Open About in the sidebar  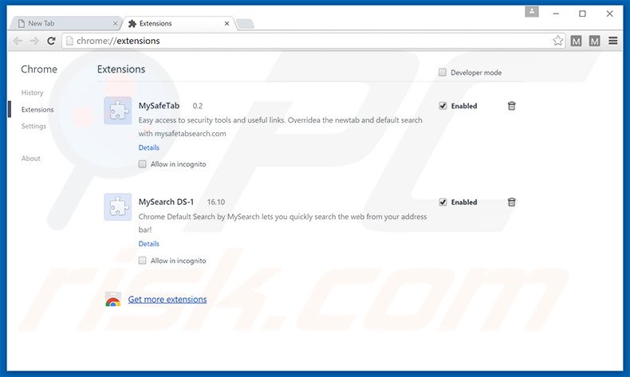31,159
